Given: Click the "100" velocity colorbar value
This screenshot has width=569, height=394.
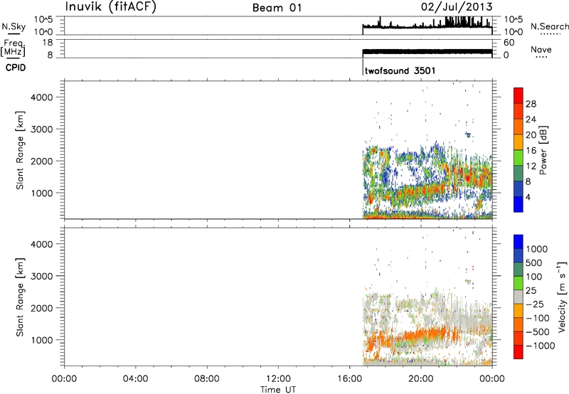Looking at the screenshot, I should [x=534, y=277].
